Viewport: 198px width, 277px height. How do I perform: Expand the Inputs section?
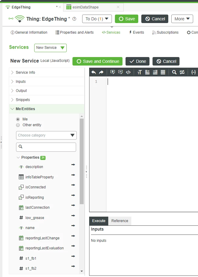[47, 82]
